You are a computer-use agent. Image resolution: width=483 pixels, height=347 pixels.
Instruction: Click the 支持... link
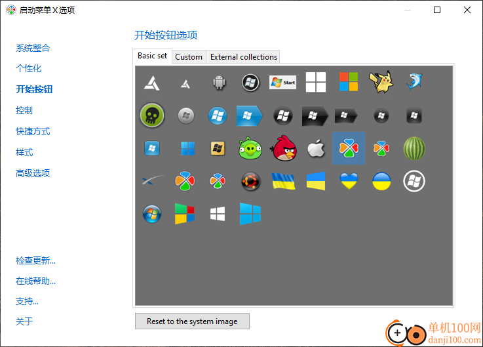coord(27,301)
